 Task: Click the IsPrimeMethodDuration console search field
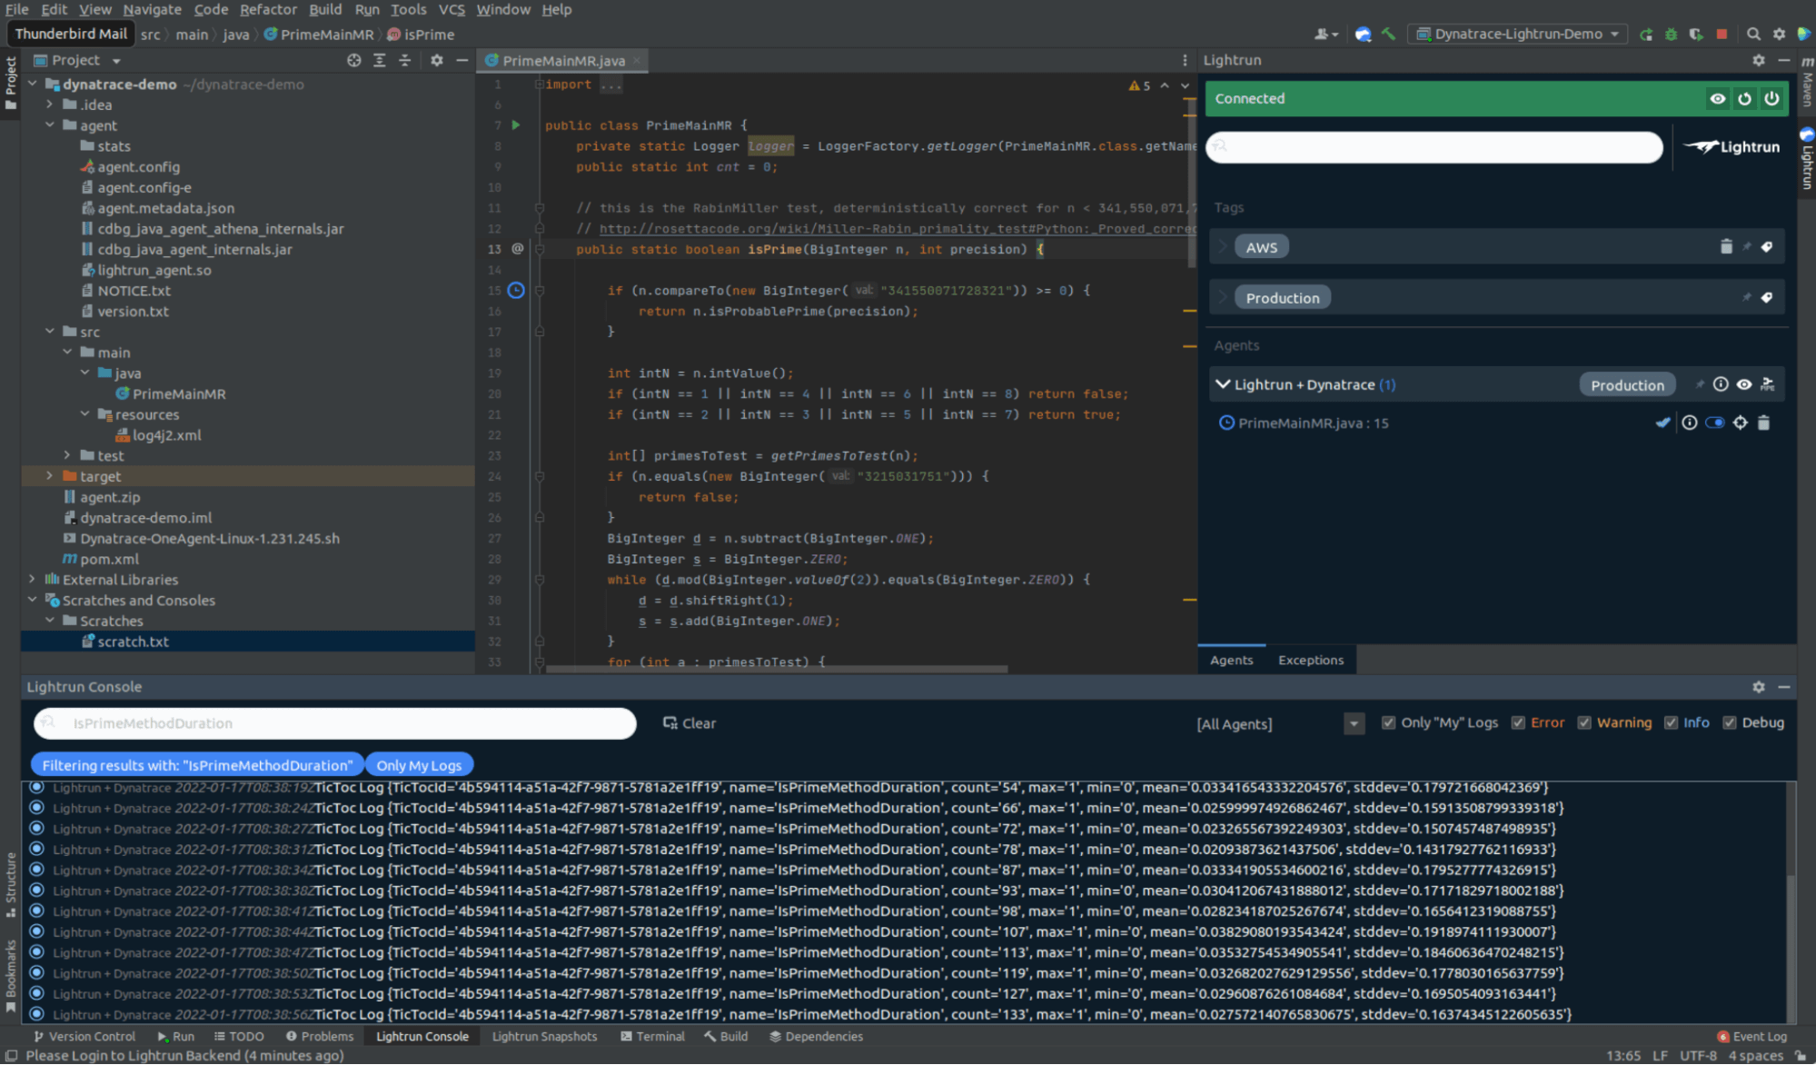click(336, 723)
